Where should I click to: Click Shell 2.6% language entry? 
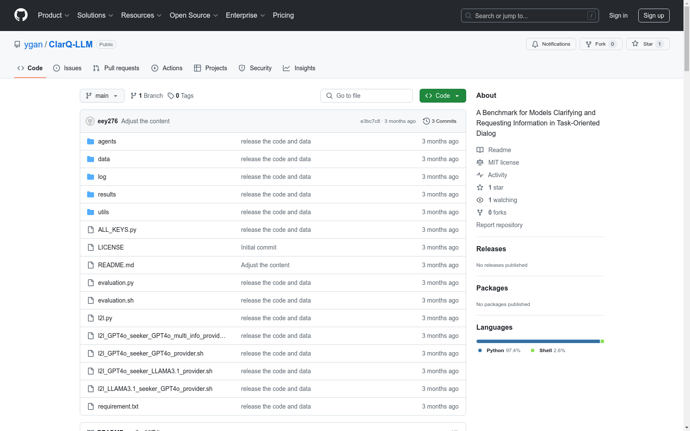548,350
